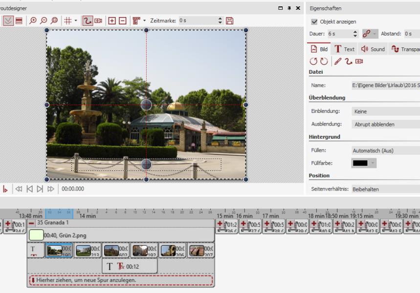
Task: Toggle the motion path tool in toolbar
Action: 88,21
